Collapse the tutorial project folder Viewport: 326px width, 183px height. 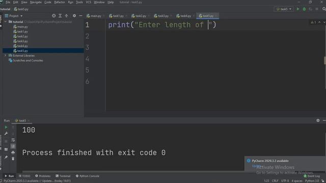point(6,21)
